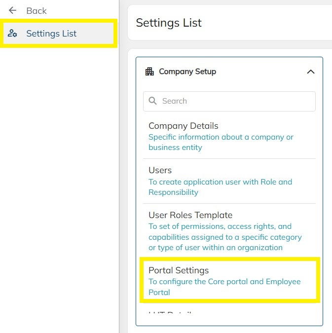332x333 pixels.
Task: Click the 'To set of permissions' description text
Action: point(225,237)
